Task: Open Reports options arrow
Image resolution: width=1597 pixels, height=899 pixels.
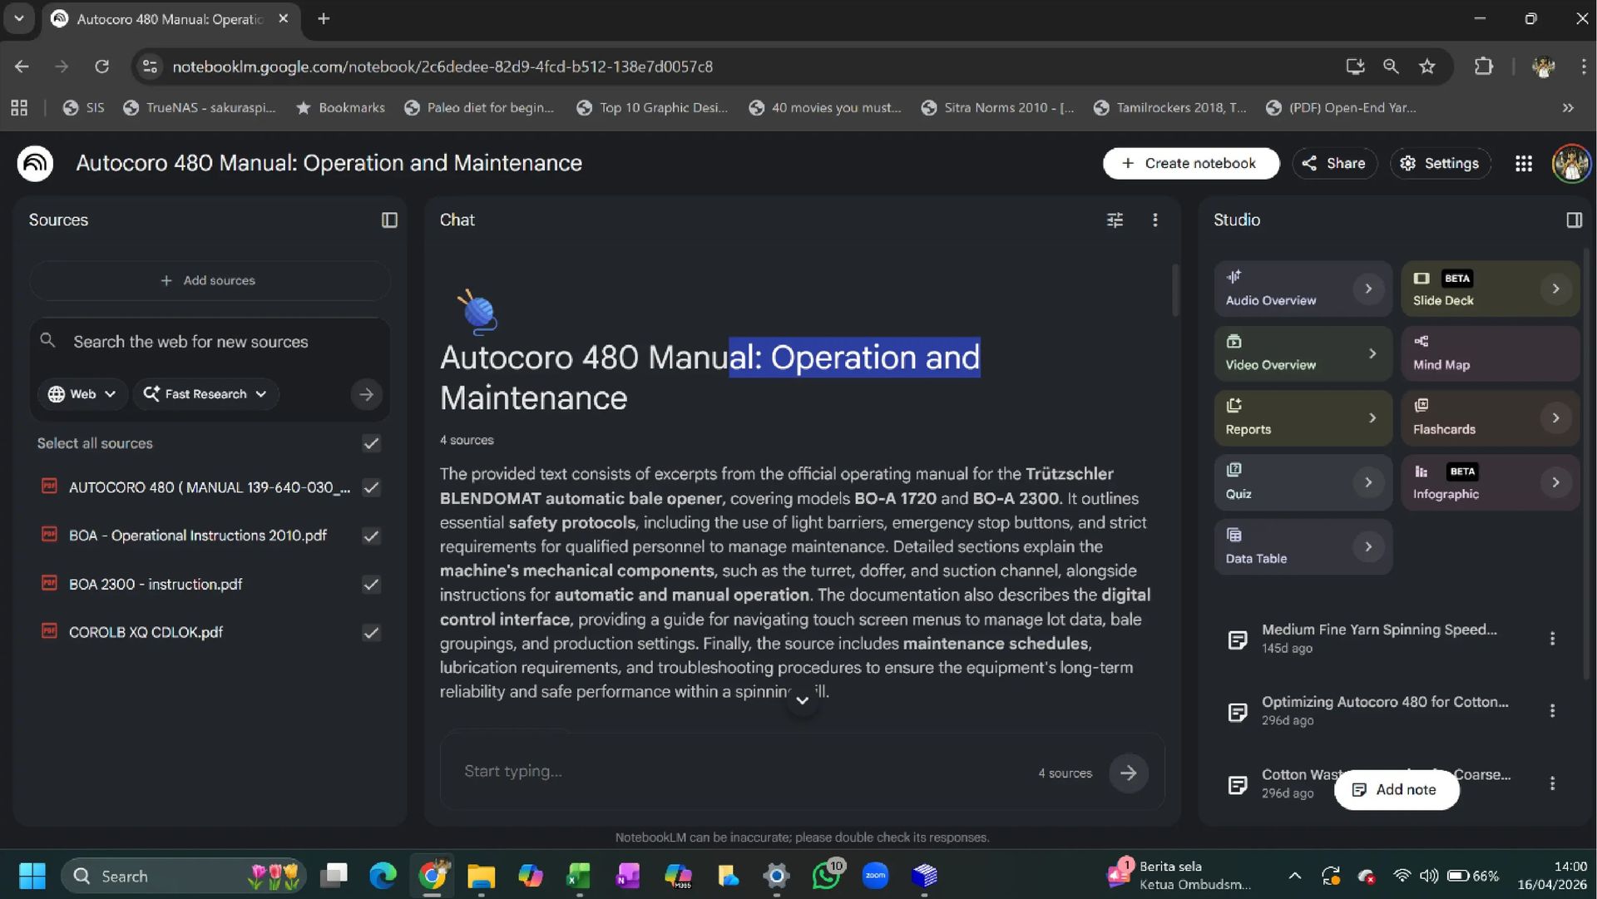Action: (x=1372, y=417)
